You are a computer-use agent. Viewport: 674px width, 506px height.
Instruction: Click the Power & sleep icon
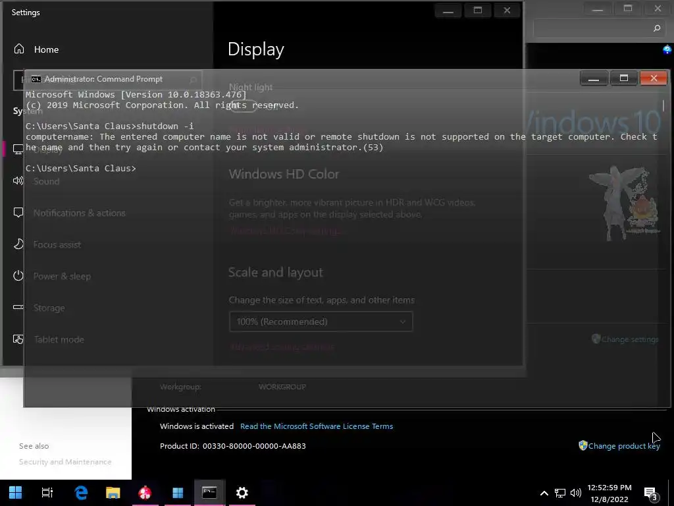(18, 275)
